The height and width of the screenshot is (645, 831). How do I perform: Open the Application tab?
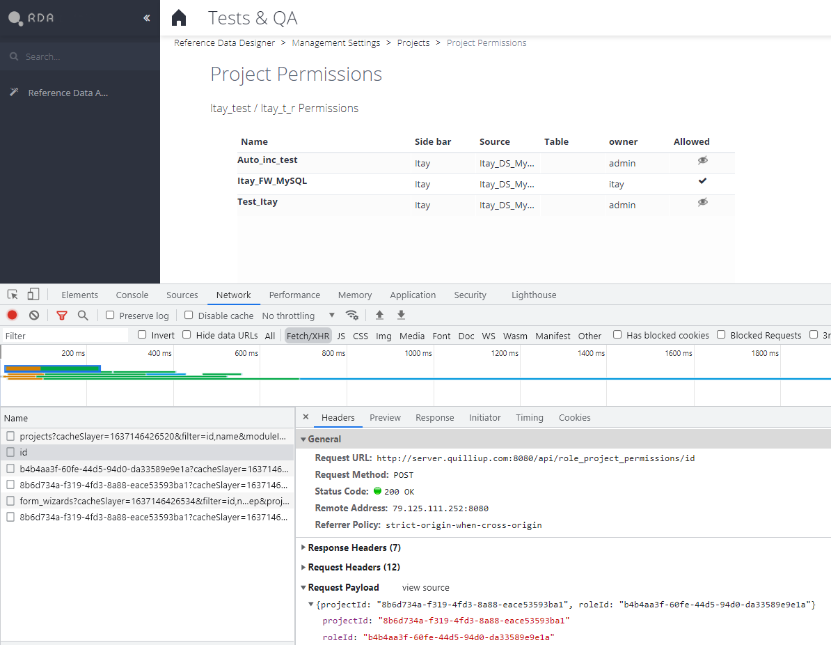point(413,295)
